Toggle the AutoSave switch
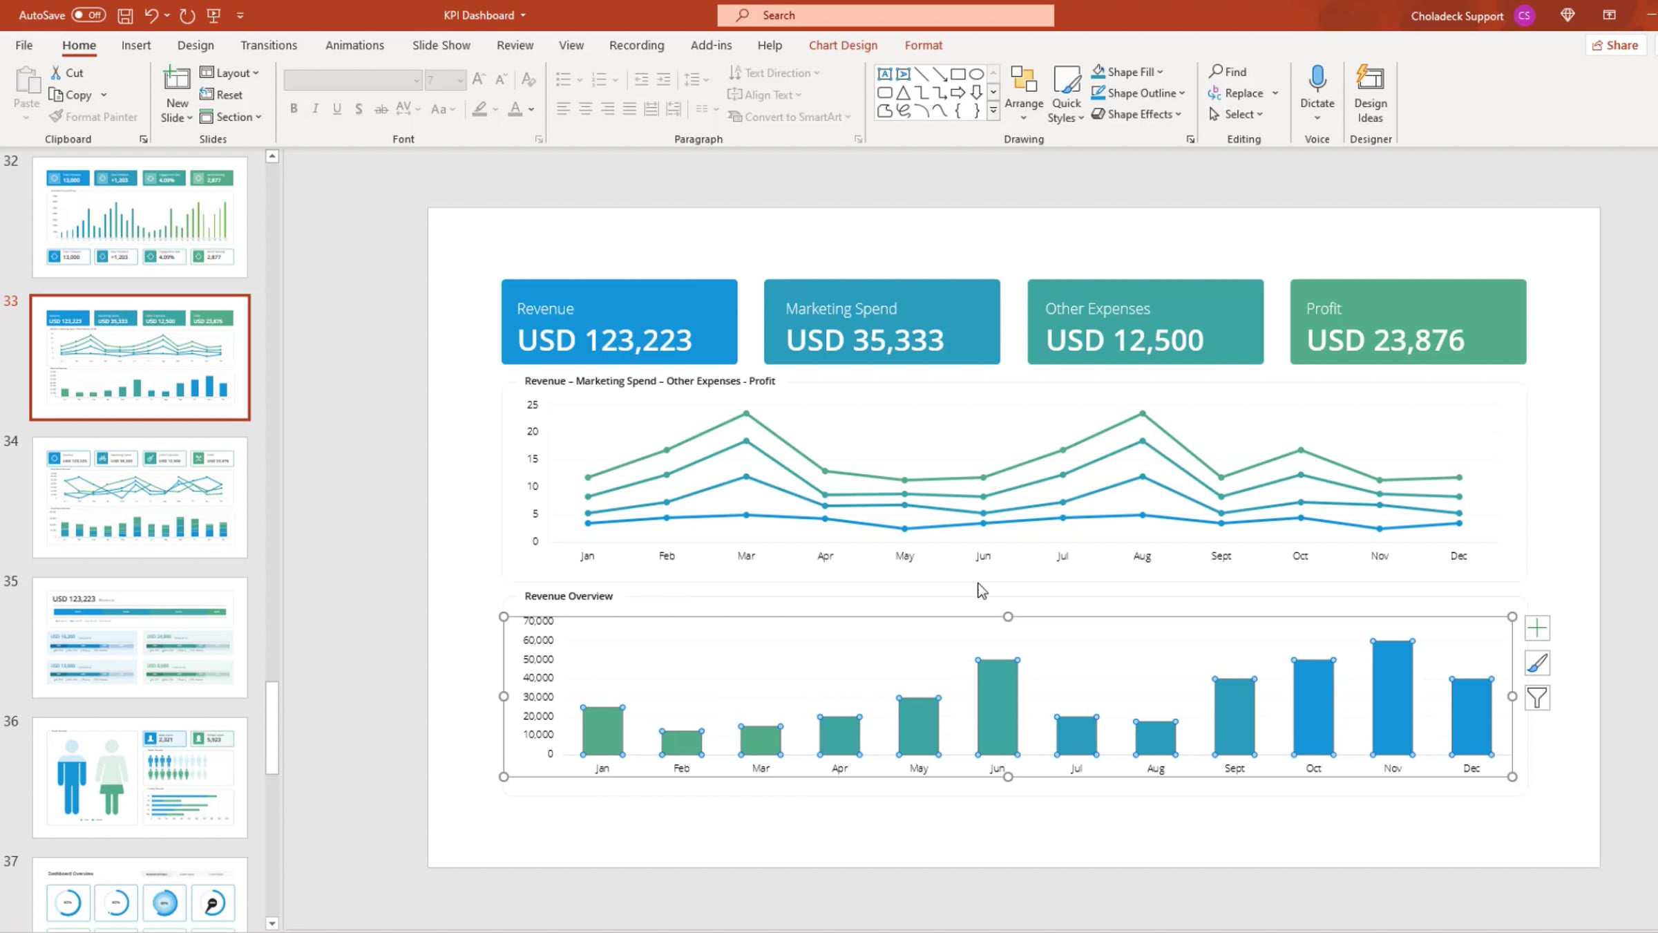 pyautogui.click(x=88, y=15)
